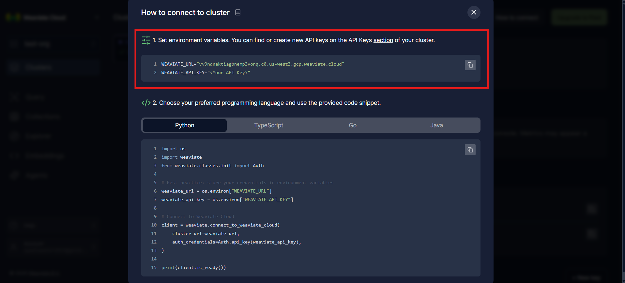
Task: Select the Python language tab
Action: [185, 125]
